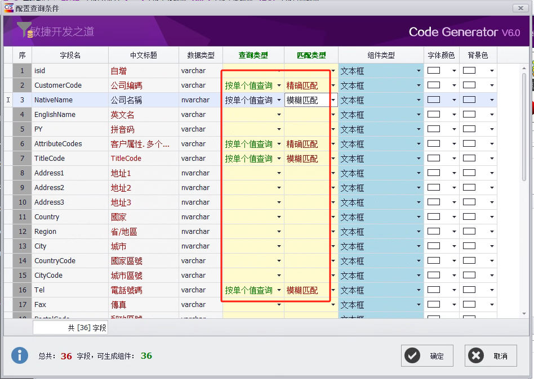Click the vertical scrollbar up arrow
The image size is (534, 379).
(524, 69)
